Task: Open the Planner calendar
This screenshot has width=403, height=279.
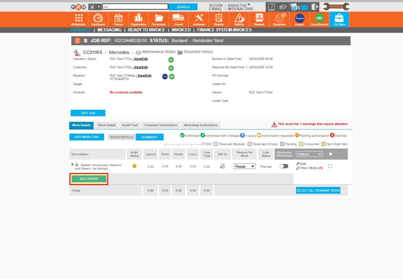Action: [x=118, y=19]
